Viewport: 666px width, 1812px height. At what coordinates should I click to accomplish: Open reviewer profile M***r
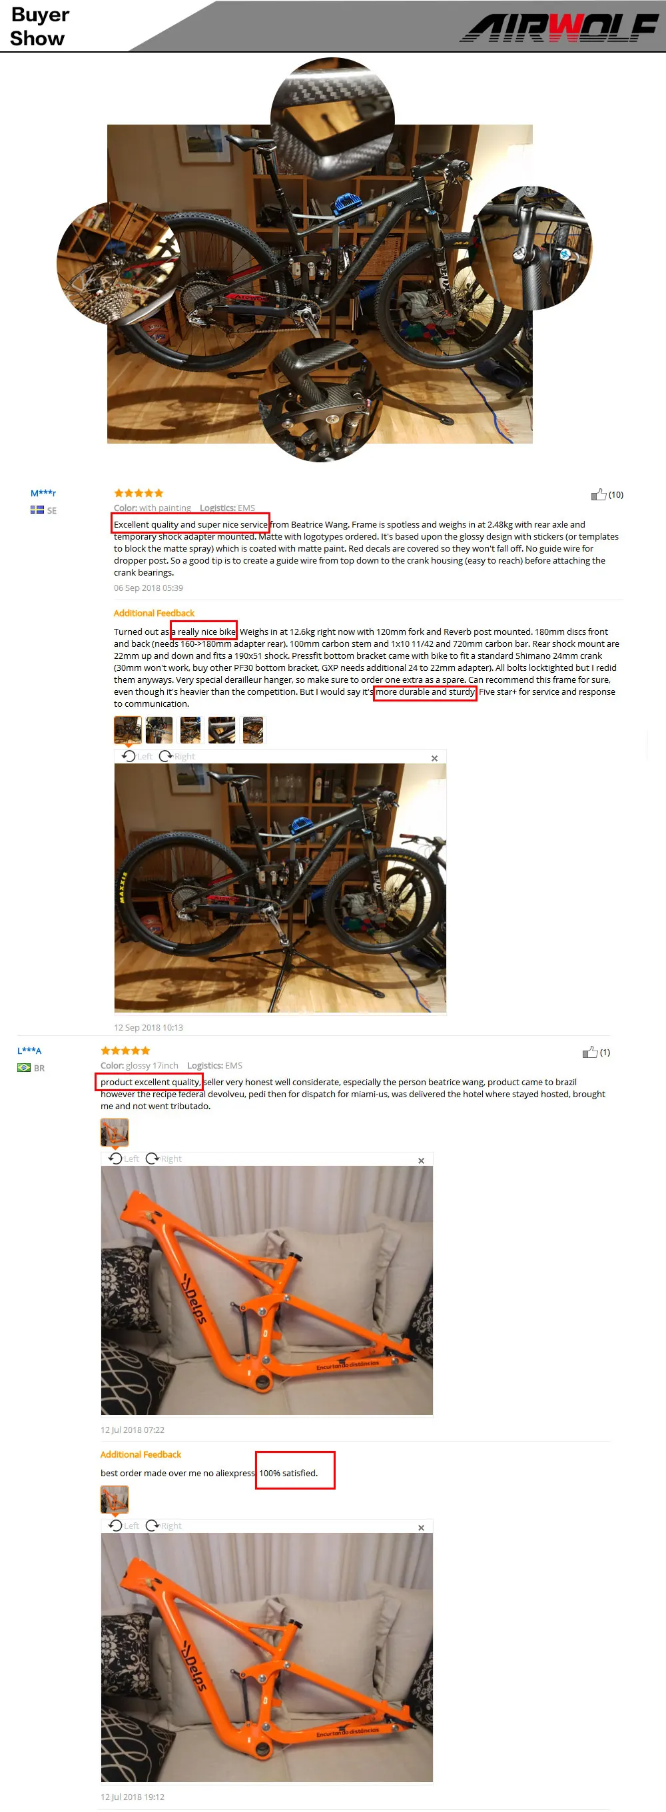tap(43, 493)
